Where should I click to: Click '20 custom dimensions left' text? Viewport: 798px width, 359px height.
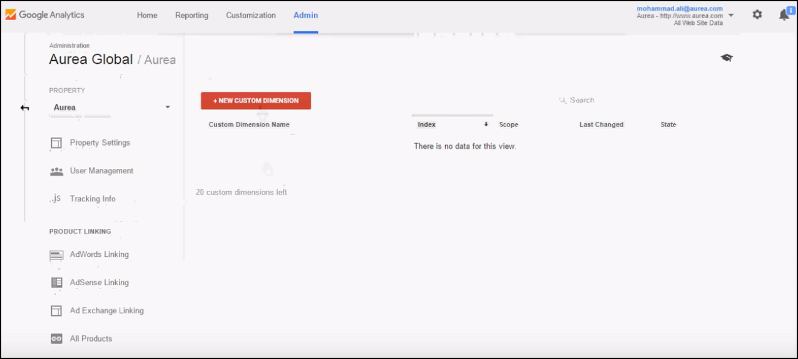pos(242,192)
